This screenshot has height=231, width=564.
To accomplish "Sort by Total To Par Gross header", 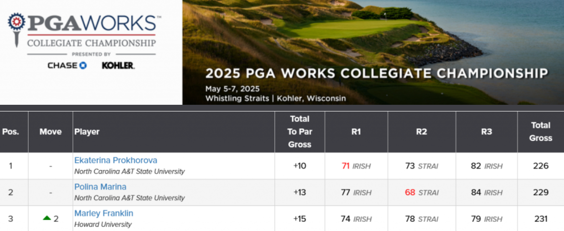I will click(299, 132).
